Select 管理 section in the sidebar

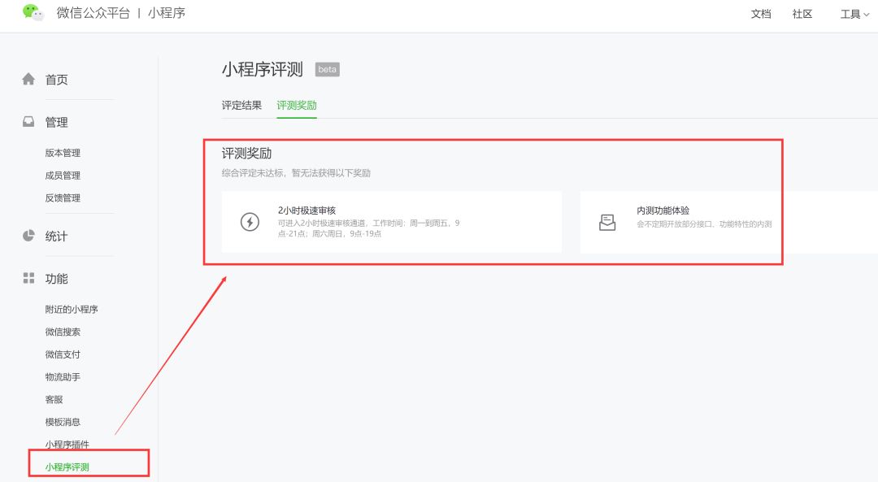coord(57,122)
